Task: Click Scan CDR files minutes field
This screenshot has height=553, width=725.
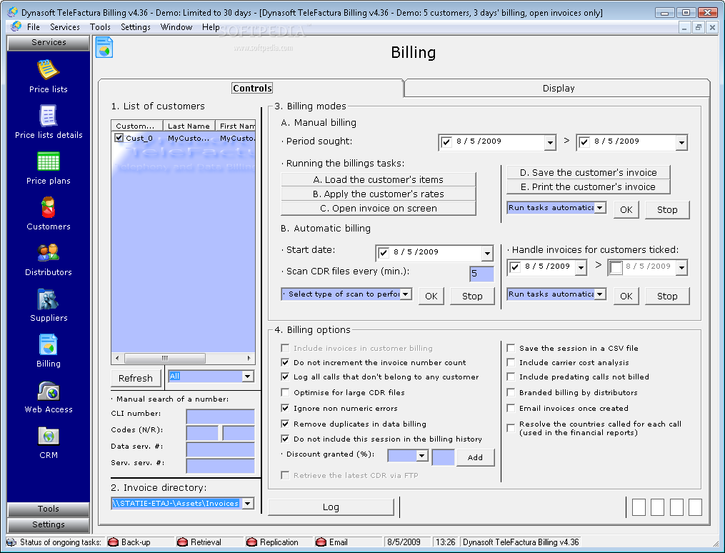Action: pos(481,273)
